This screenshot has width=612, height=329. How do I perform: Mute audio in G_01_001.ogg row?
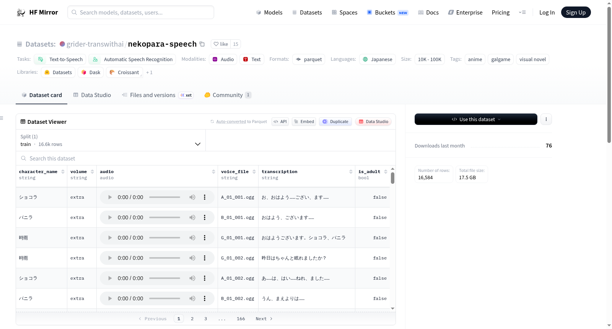click(x=192, y=238)
